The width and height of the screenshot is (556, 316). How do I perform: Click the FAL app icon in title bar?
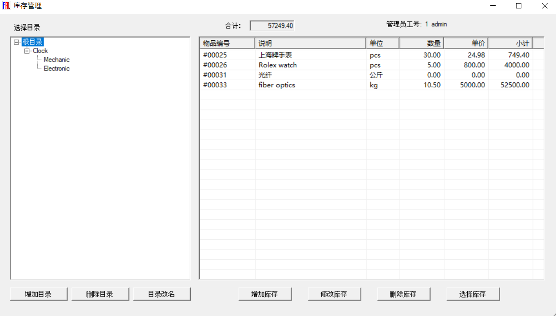(6, 6)
